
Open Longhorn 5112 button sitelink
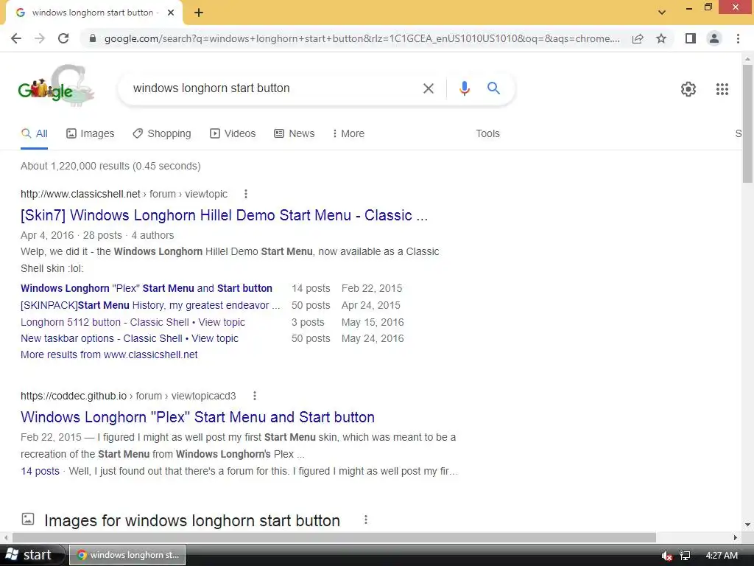pyautogui.click(x=133, y=322)
